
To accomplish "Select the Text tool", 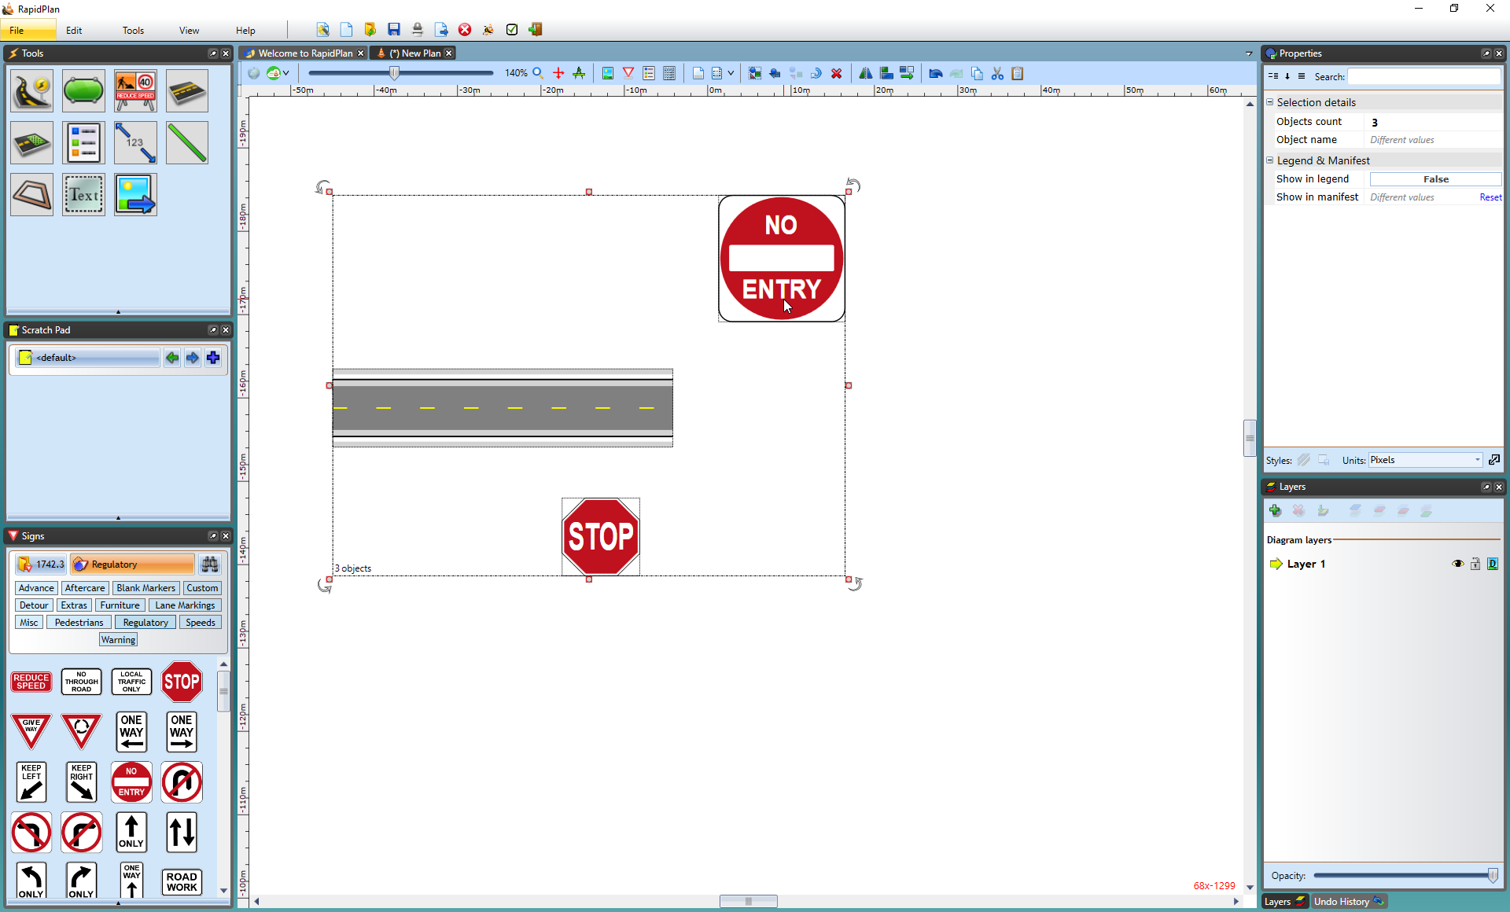I will [83, 194].
